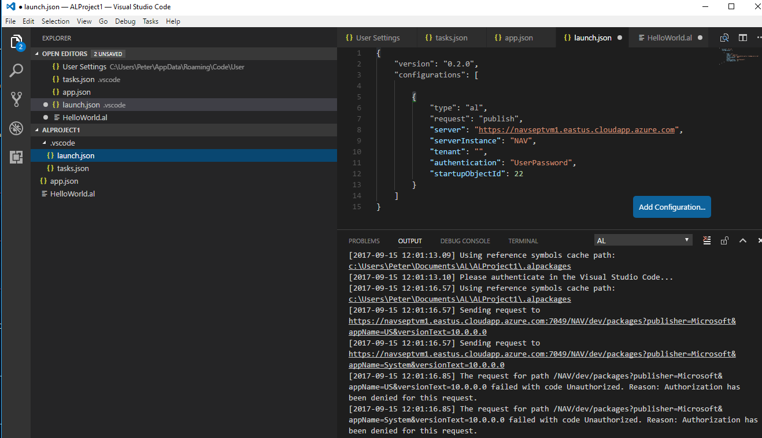The width and height of the screenshot is (762, 438).
Task: Open HelloWorld.al in Open Editors list
Action: (184, 117)
